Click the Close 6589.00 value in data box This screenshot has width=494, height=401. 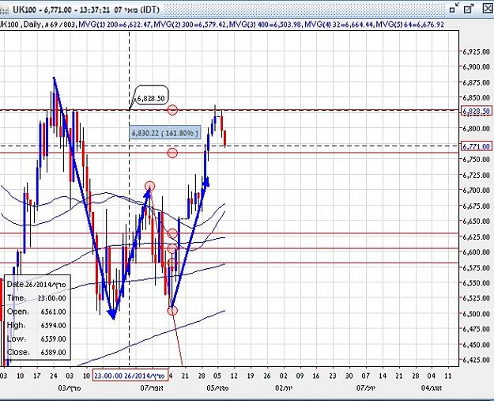coord(53,353)
